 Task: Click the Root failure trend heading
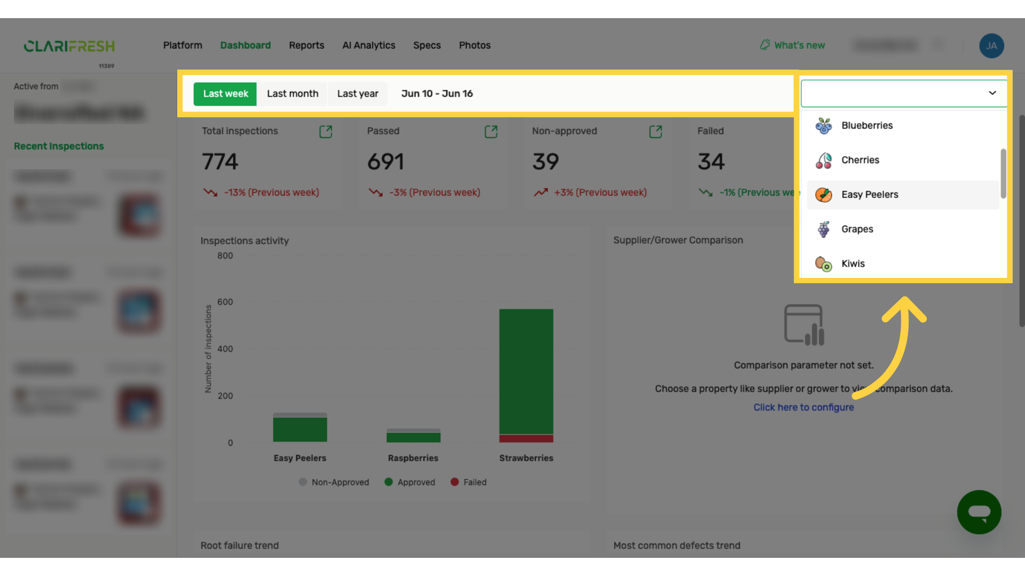pos(240,546)
